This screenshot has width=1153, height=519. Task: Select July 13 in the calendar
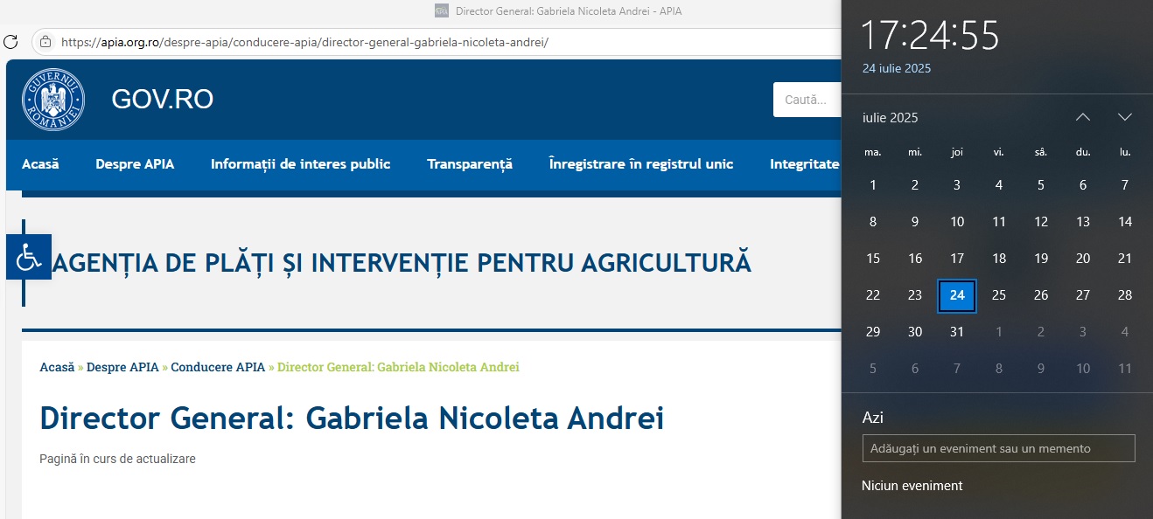(x=1083, y=222)
